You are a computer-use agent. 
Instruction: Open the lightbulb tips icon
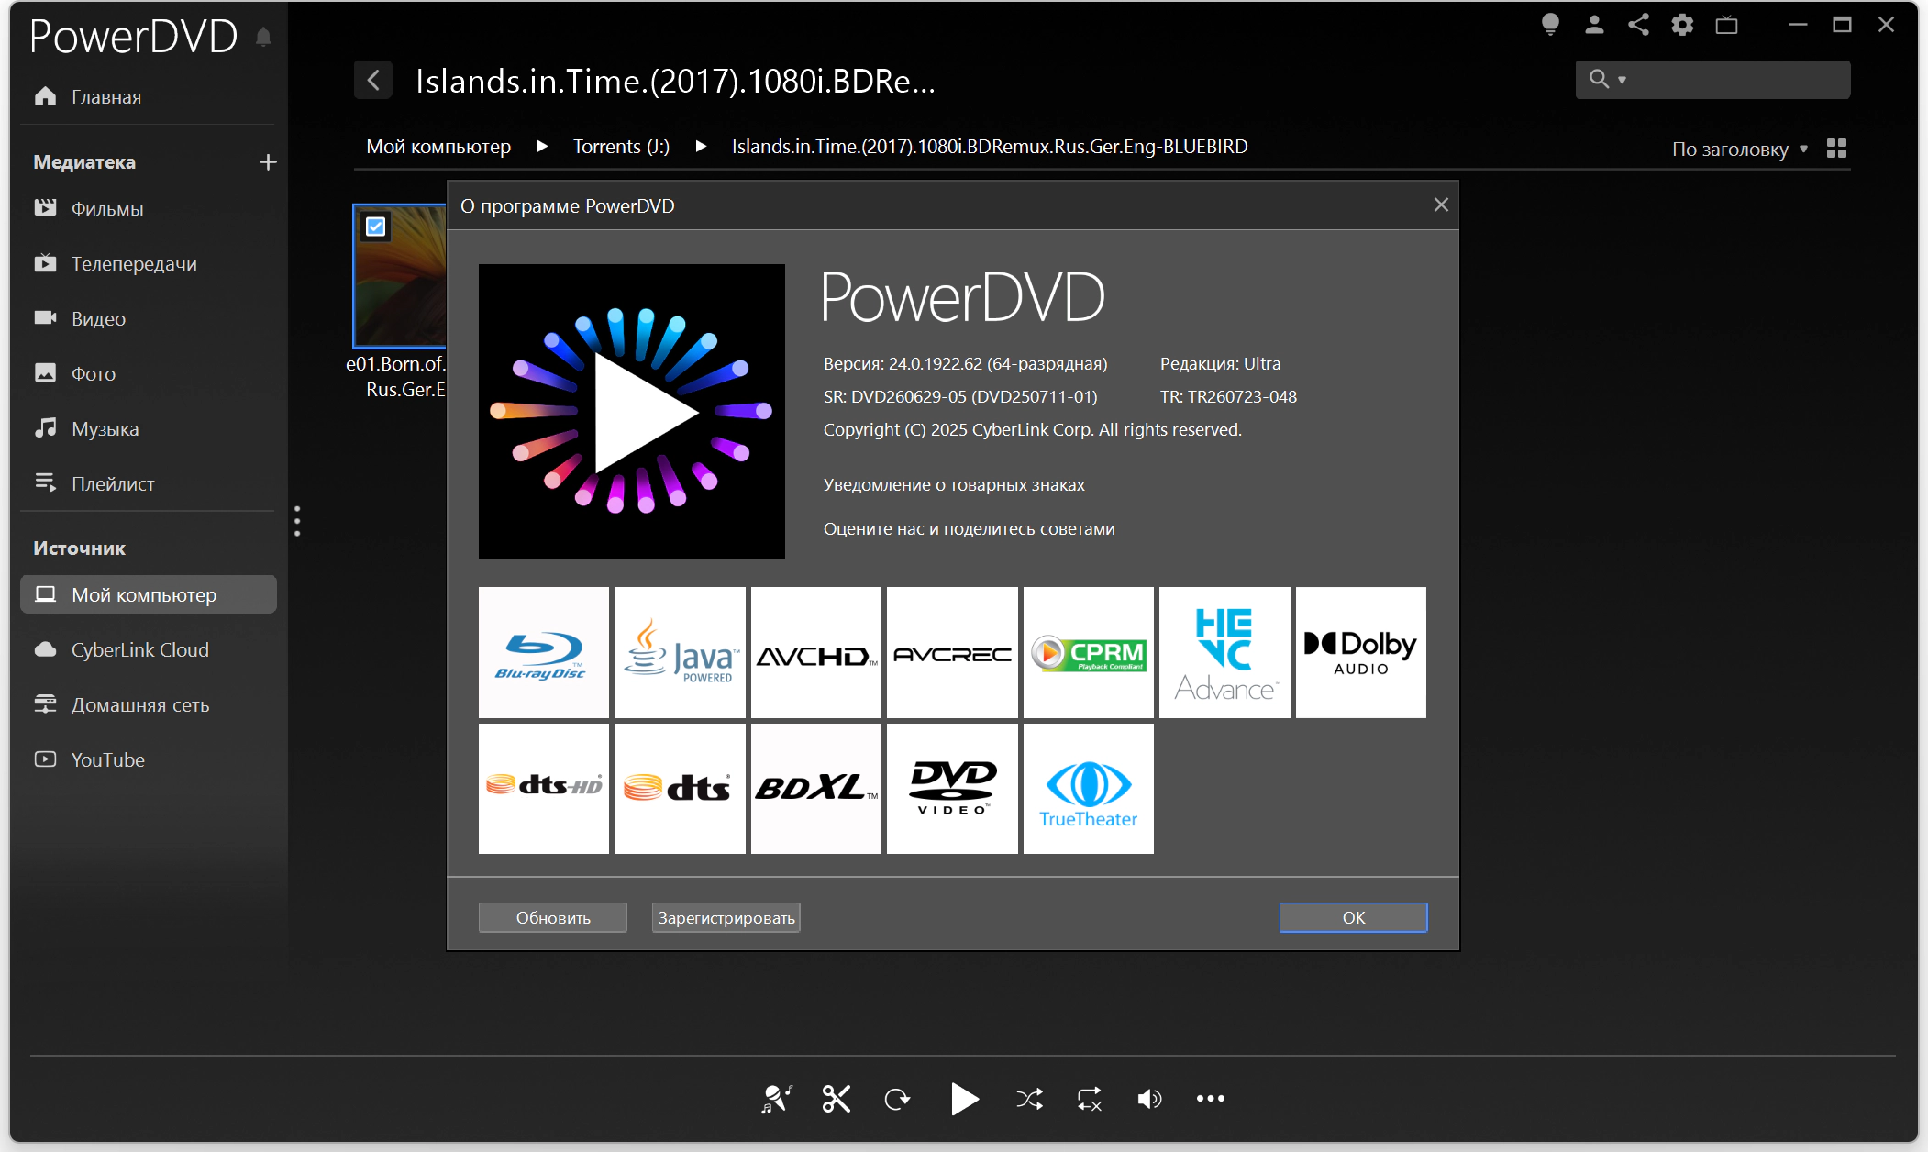1550,25
